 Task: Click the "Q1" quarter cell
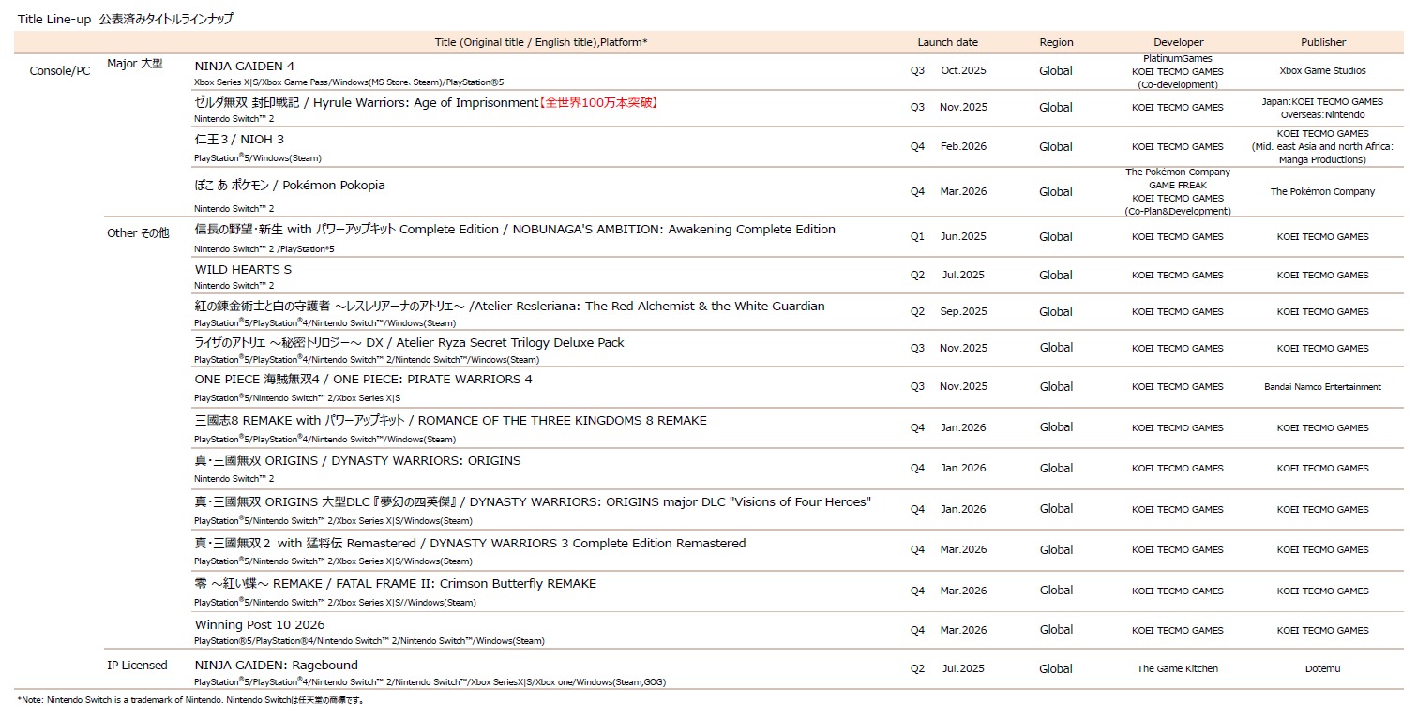(x=917, y=237)
